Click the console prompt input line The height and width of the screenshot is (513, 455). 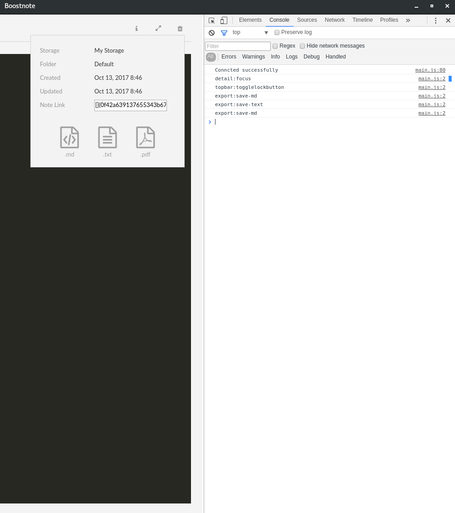coord(330,122)
